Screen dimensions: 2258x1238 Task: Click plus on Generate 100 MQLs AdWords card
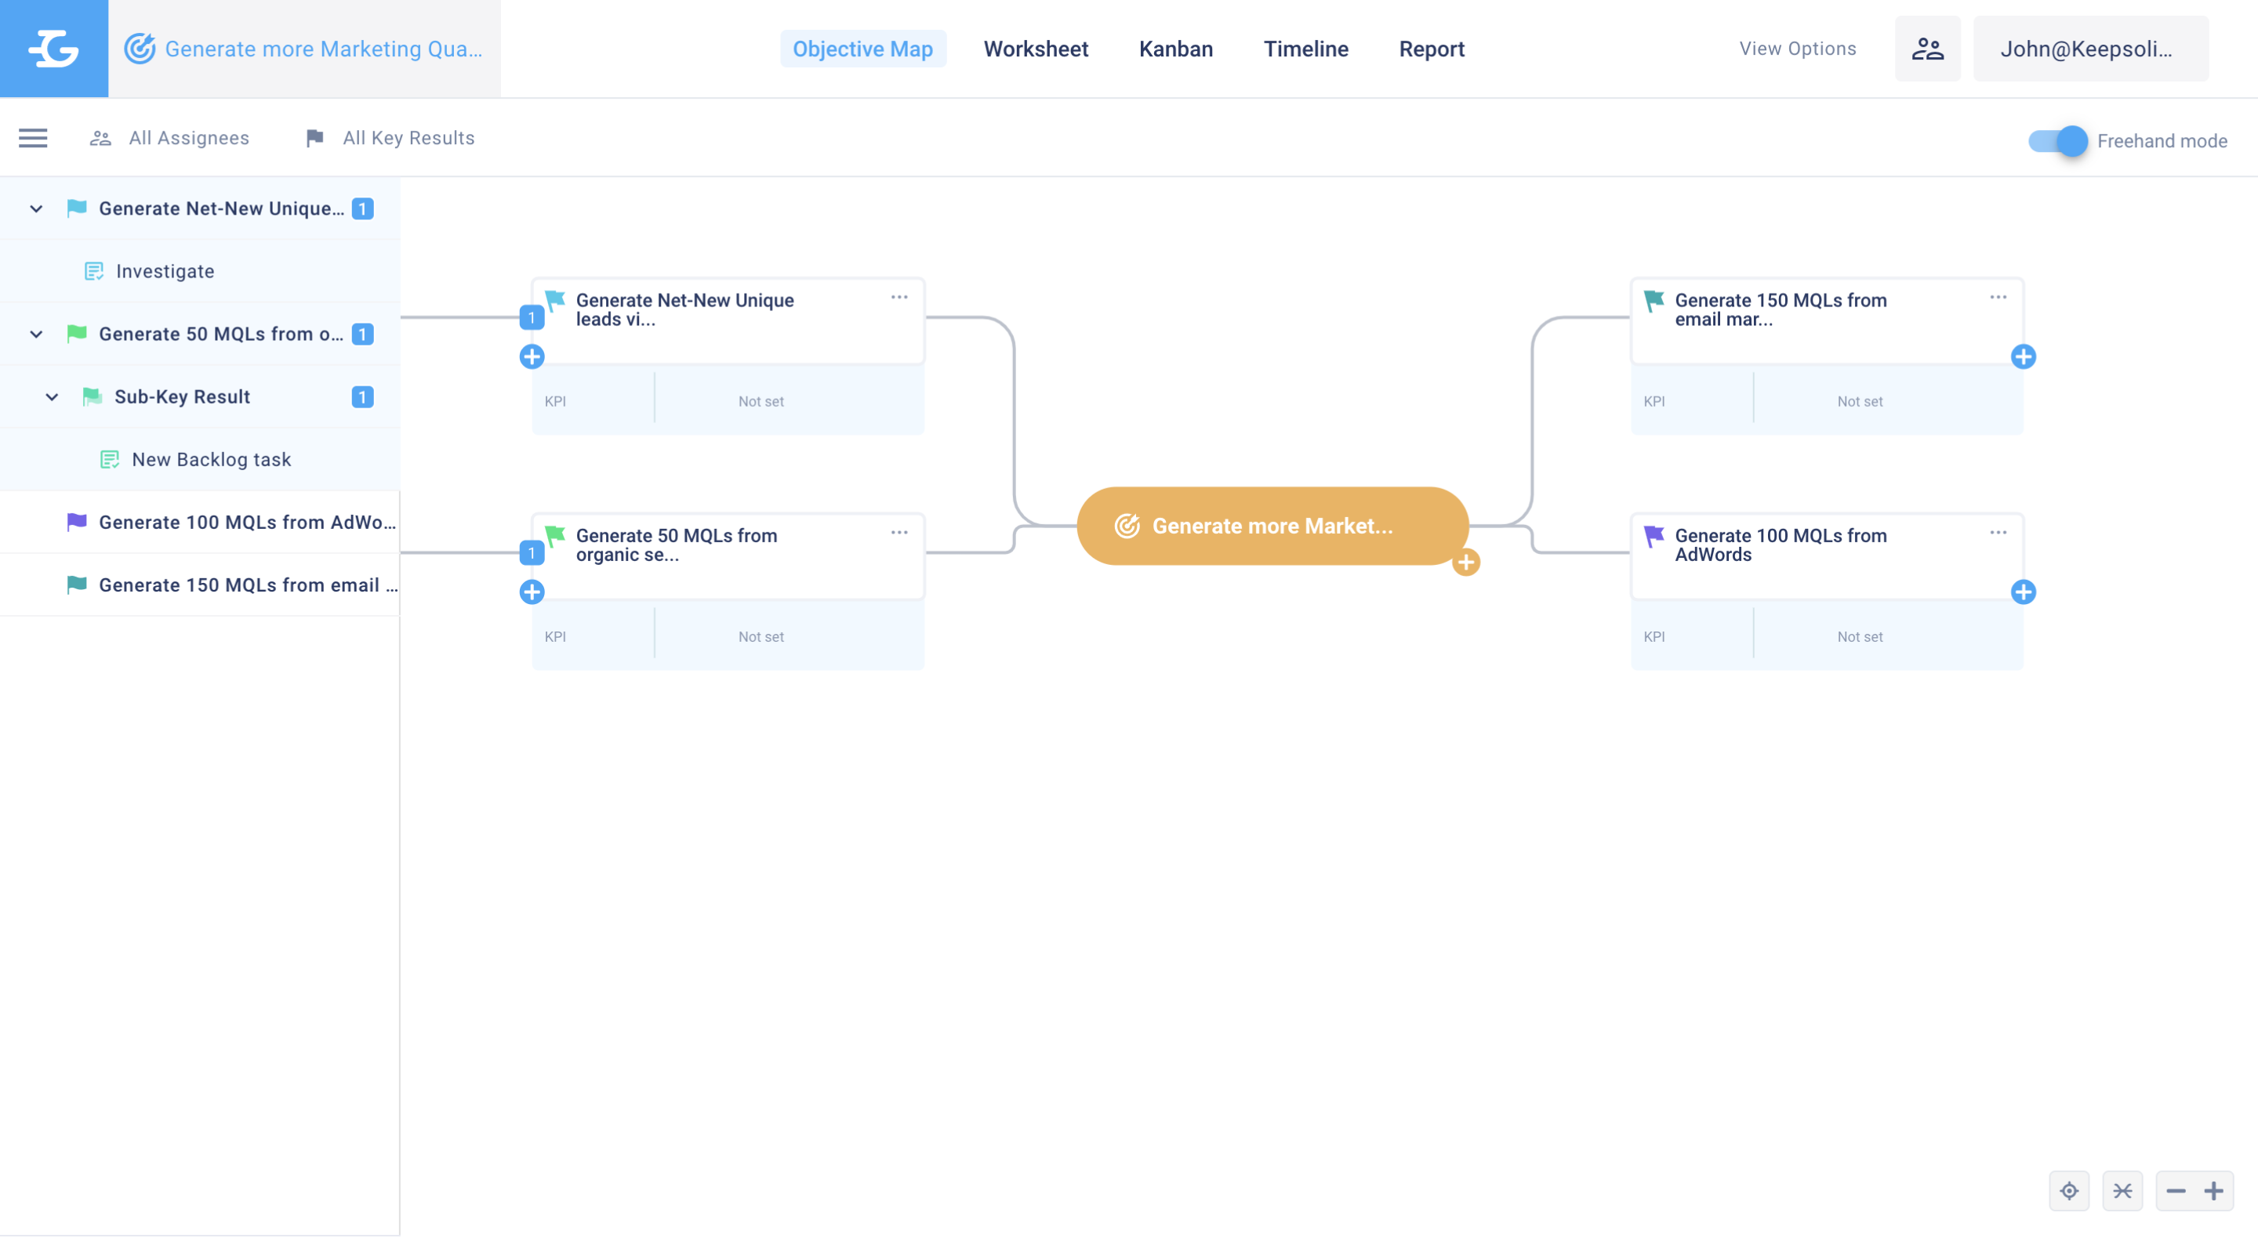pos(2023,592)
